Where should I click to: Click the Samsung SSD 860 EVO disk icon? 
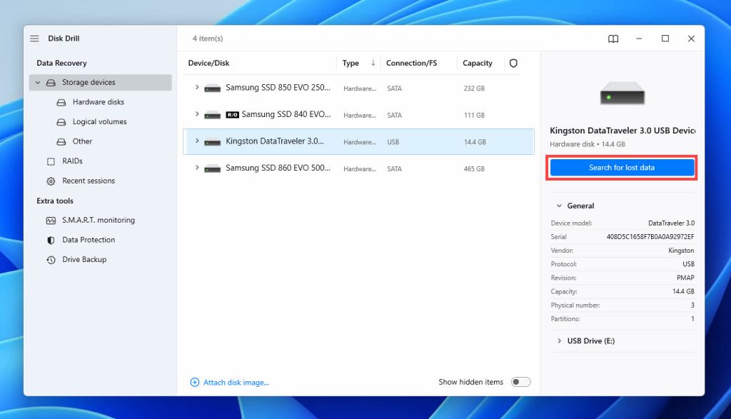[x=212, y=168]
